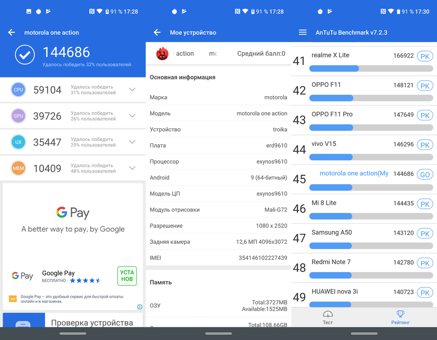Switch to the Тест tab
This screenshot has height=340, width=437.
click(328, 317)
